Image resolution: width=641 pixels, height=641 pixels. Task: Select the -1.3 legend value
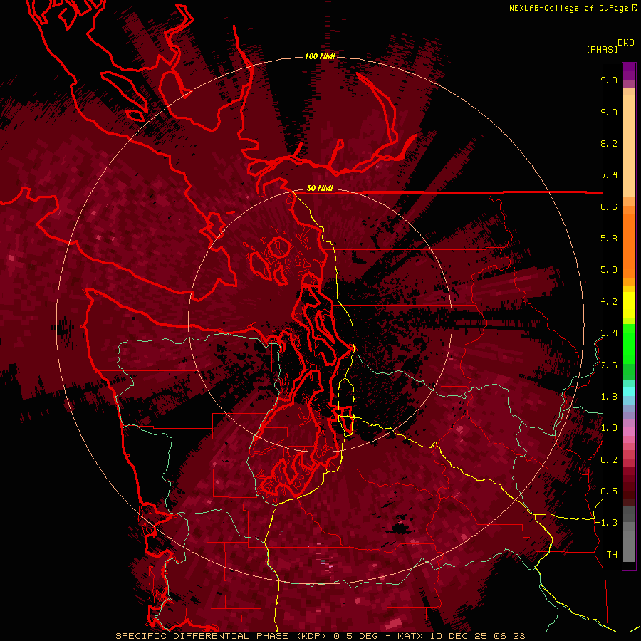pos(606,523)
